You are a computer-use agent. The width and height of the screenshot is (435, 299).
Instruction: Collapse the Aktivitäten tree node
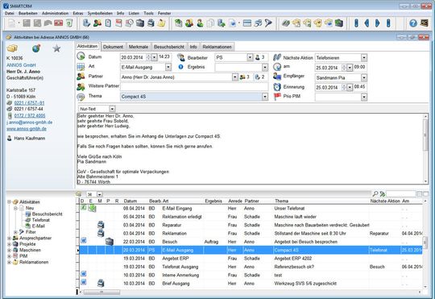tap(9, 201)
